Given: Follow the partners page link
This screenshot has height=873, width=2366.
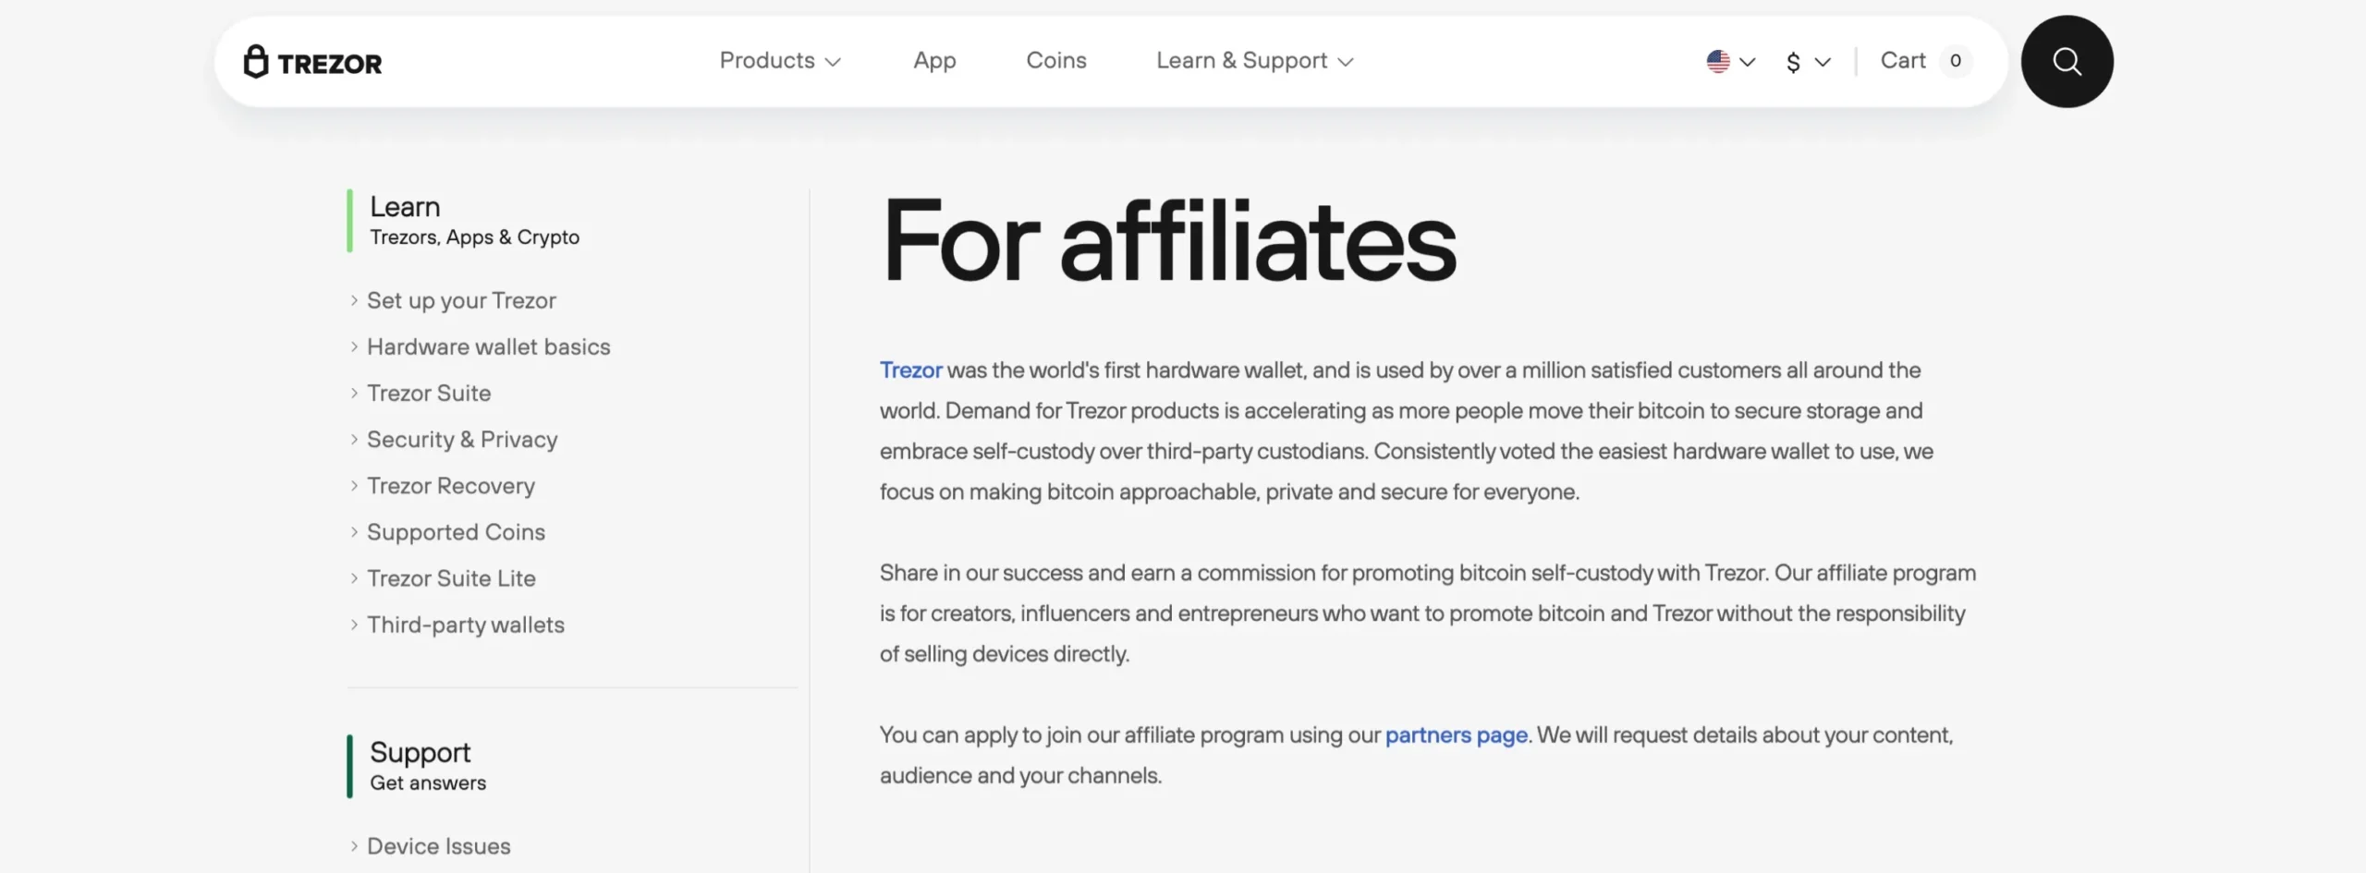Looking at the screenshot, I should [1456, 735].
